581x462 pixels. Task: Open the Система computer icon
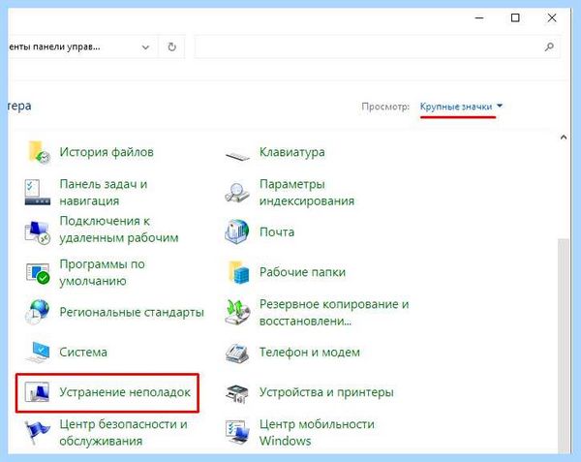point(38,353)
